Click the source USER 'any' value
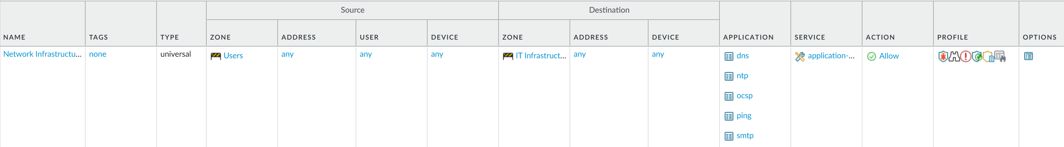 coord(365,54)
